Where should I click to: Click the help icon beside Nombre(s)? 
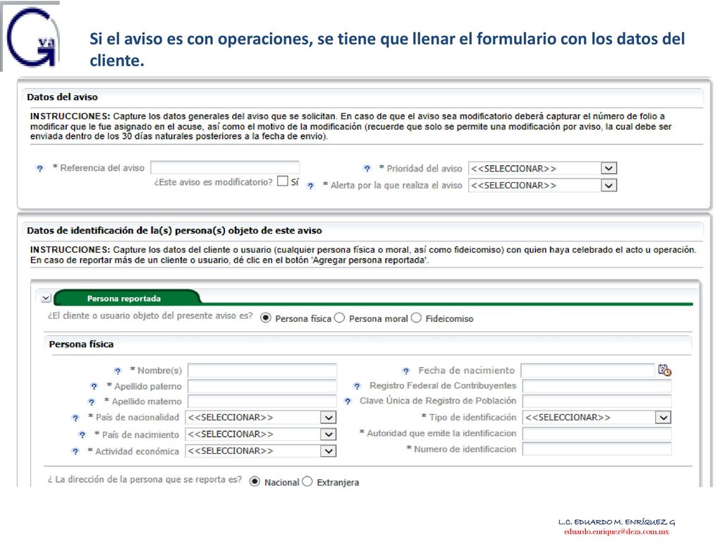tap(118, 371)
